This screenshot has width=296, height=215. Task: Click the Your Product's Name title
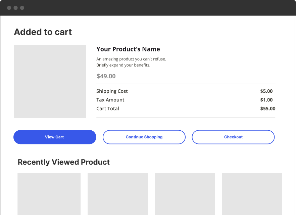[128, 49]
